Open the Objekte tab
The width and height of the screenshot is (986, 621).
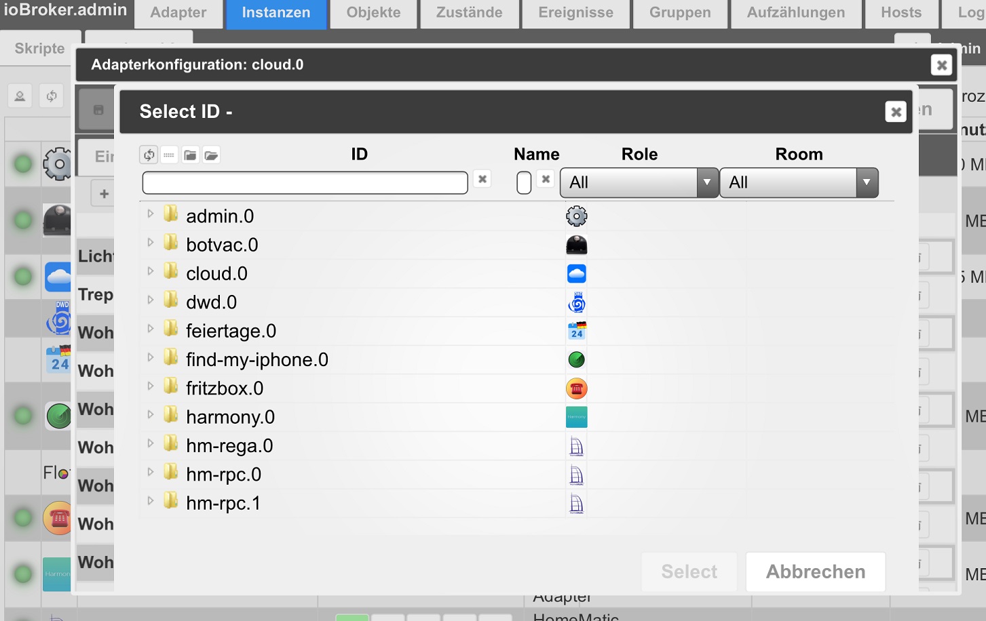click(x=373, y=13)
